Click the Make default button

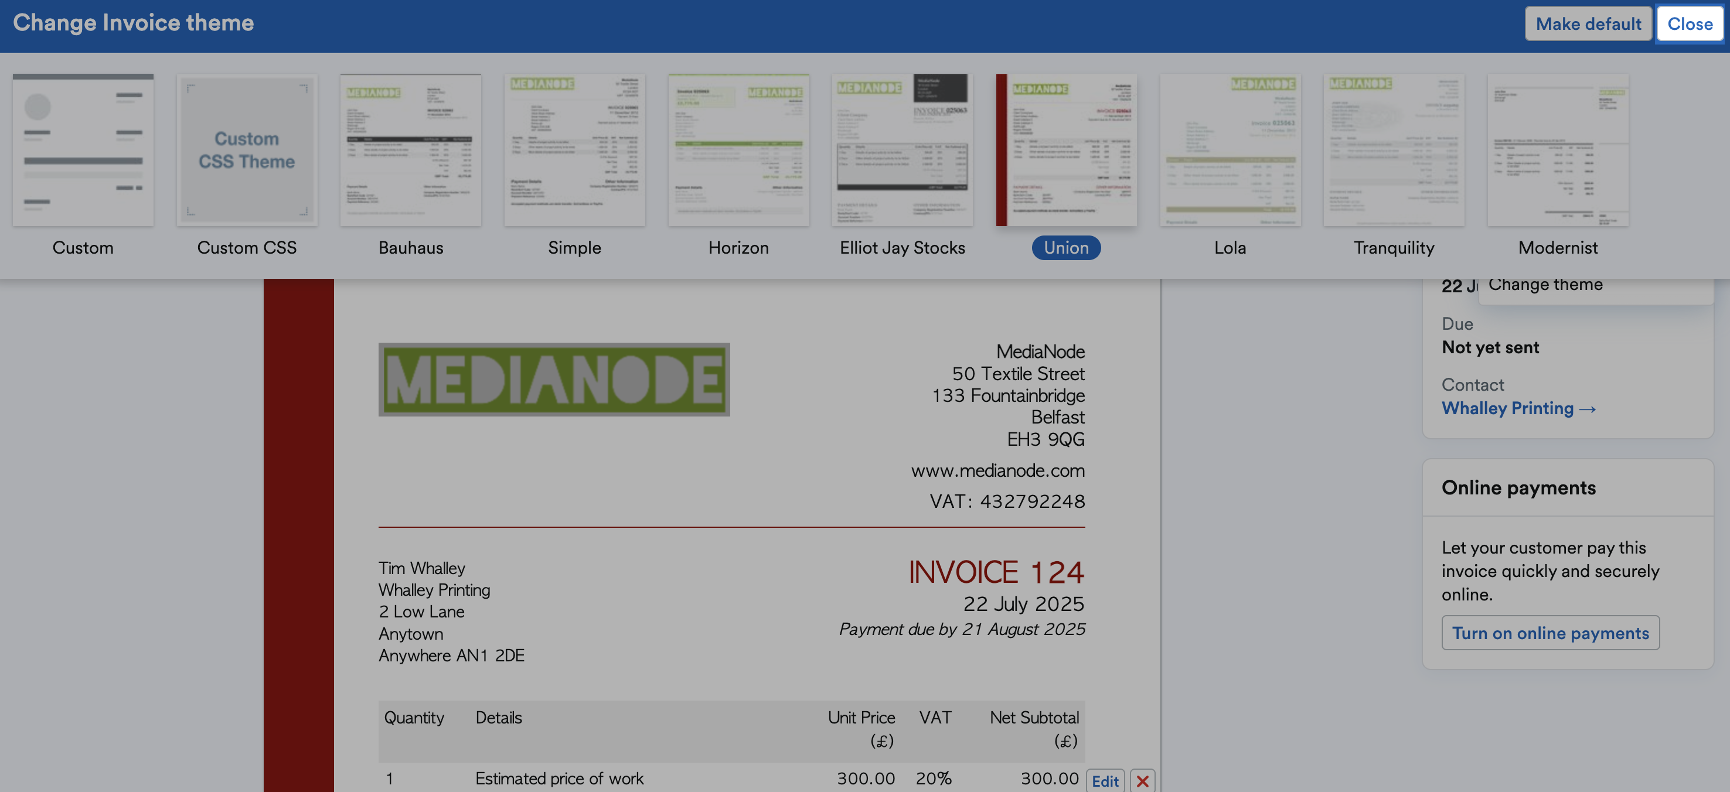[1588, 23]
